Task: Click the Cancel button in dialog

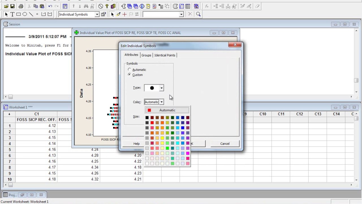Action: pos(225,144)
